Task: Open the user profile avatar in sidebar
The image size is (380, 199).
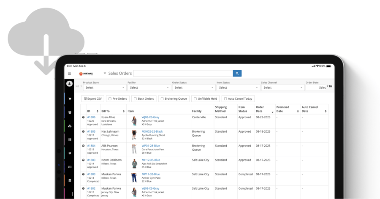Action: tap(69, 84)
